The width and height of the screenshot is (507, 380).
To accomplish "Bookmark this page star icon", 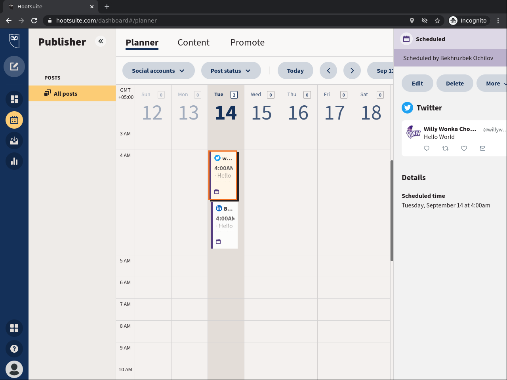I will pyautogui.click(x=437, y=21).
